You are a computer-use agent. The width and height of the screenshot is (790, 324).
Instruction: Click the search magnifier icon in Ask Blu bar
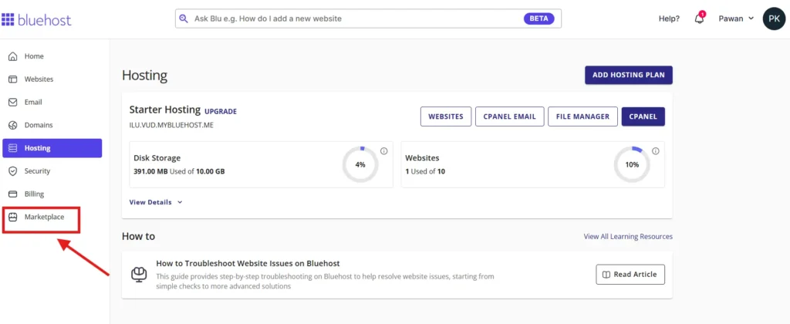[x=184, y=19]
